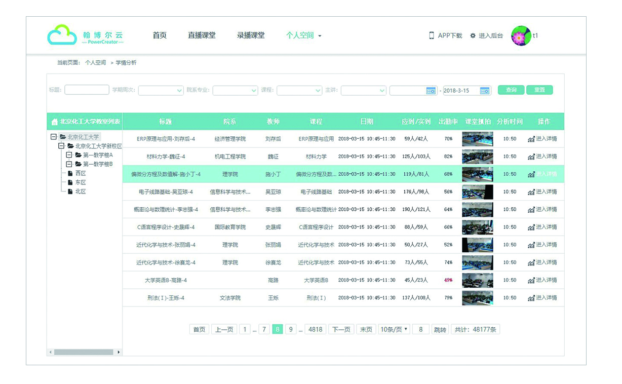This screenshot has height=384, width=622.
Task: Click the gear icon for 进入后台
Action: point(473,35)
